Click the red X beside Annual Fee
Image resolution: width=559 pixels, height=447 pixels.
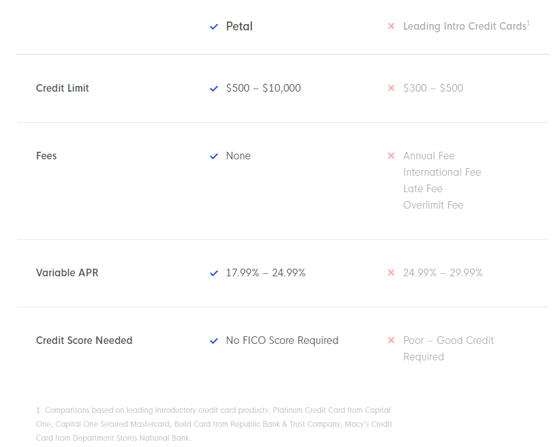[391, 156]
